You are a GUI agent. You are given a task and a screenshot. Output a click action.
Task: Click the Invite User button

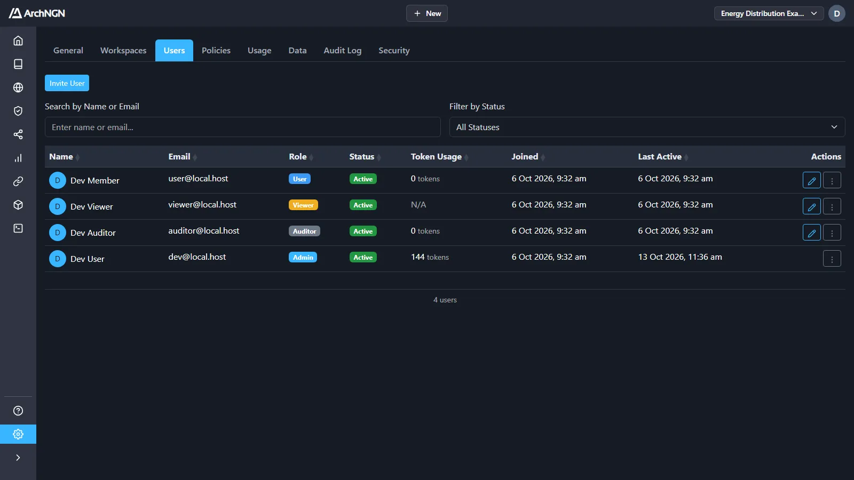[67, 83]
